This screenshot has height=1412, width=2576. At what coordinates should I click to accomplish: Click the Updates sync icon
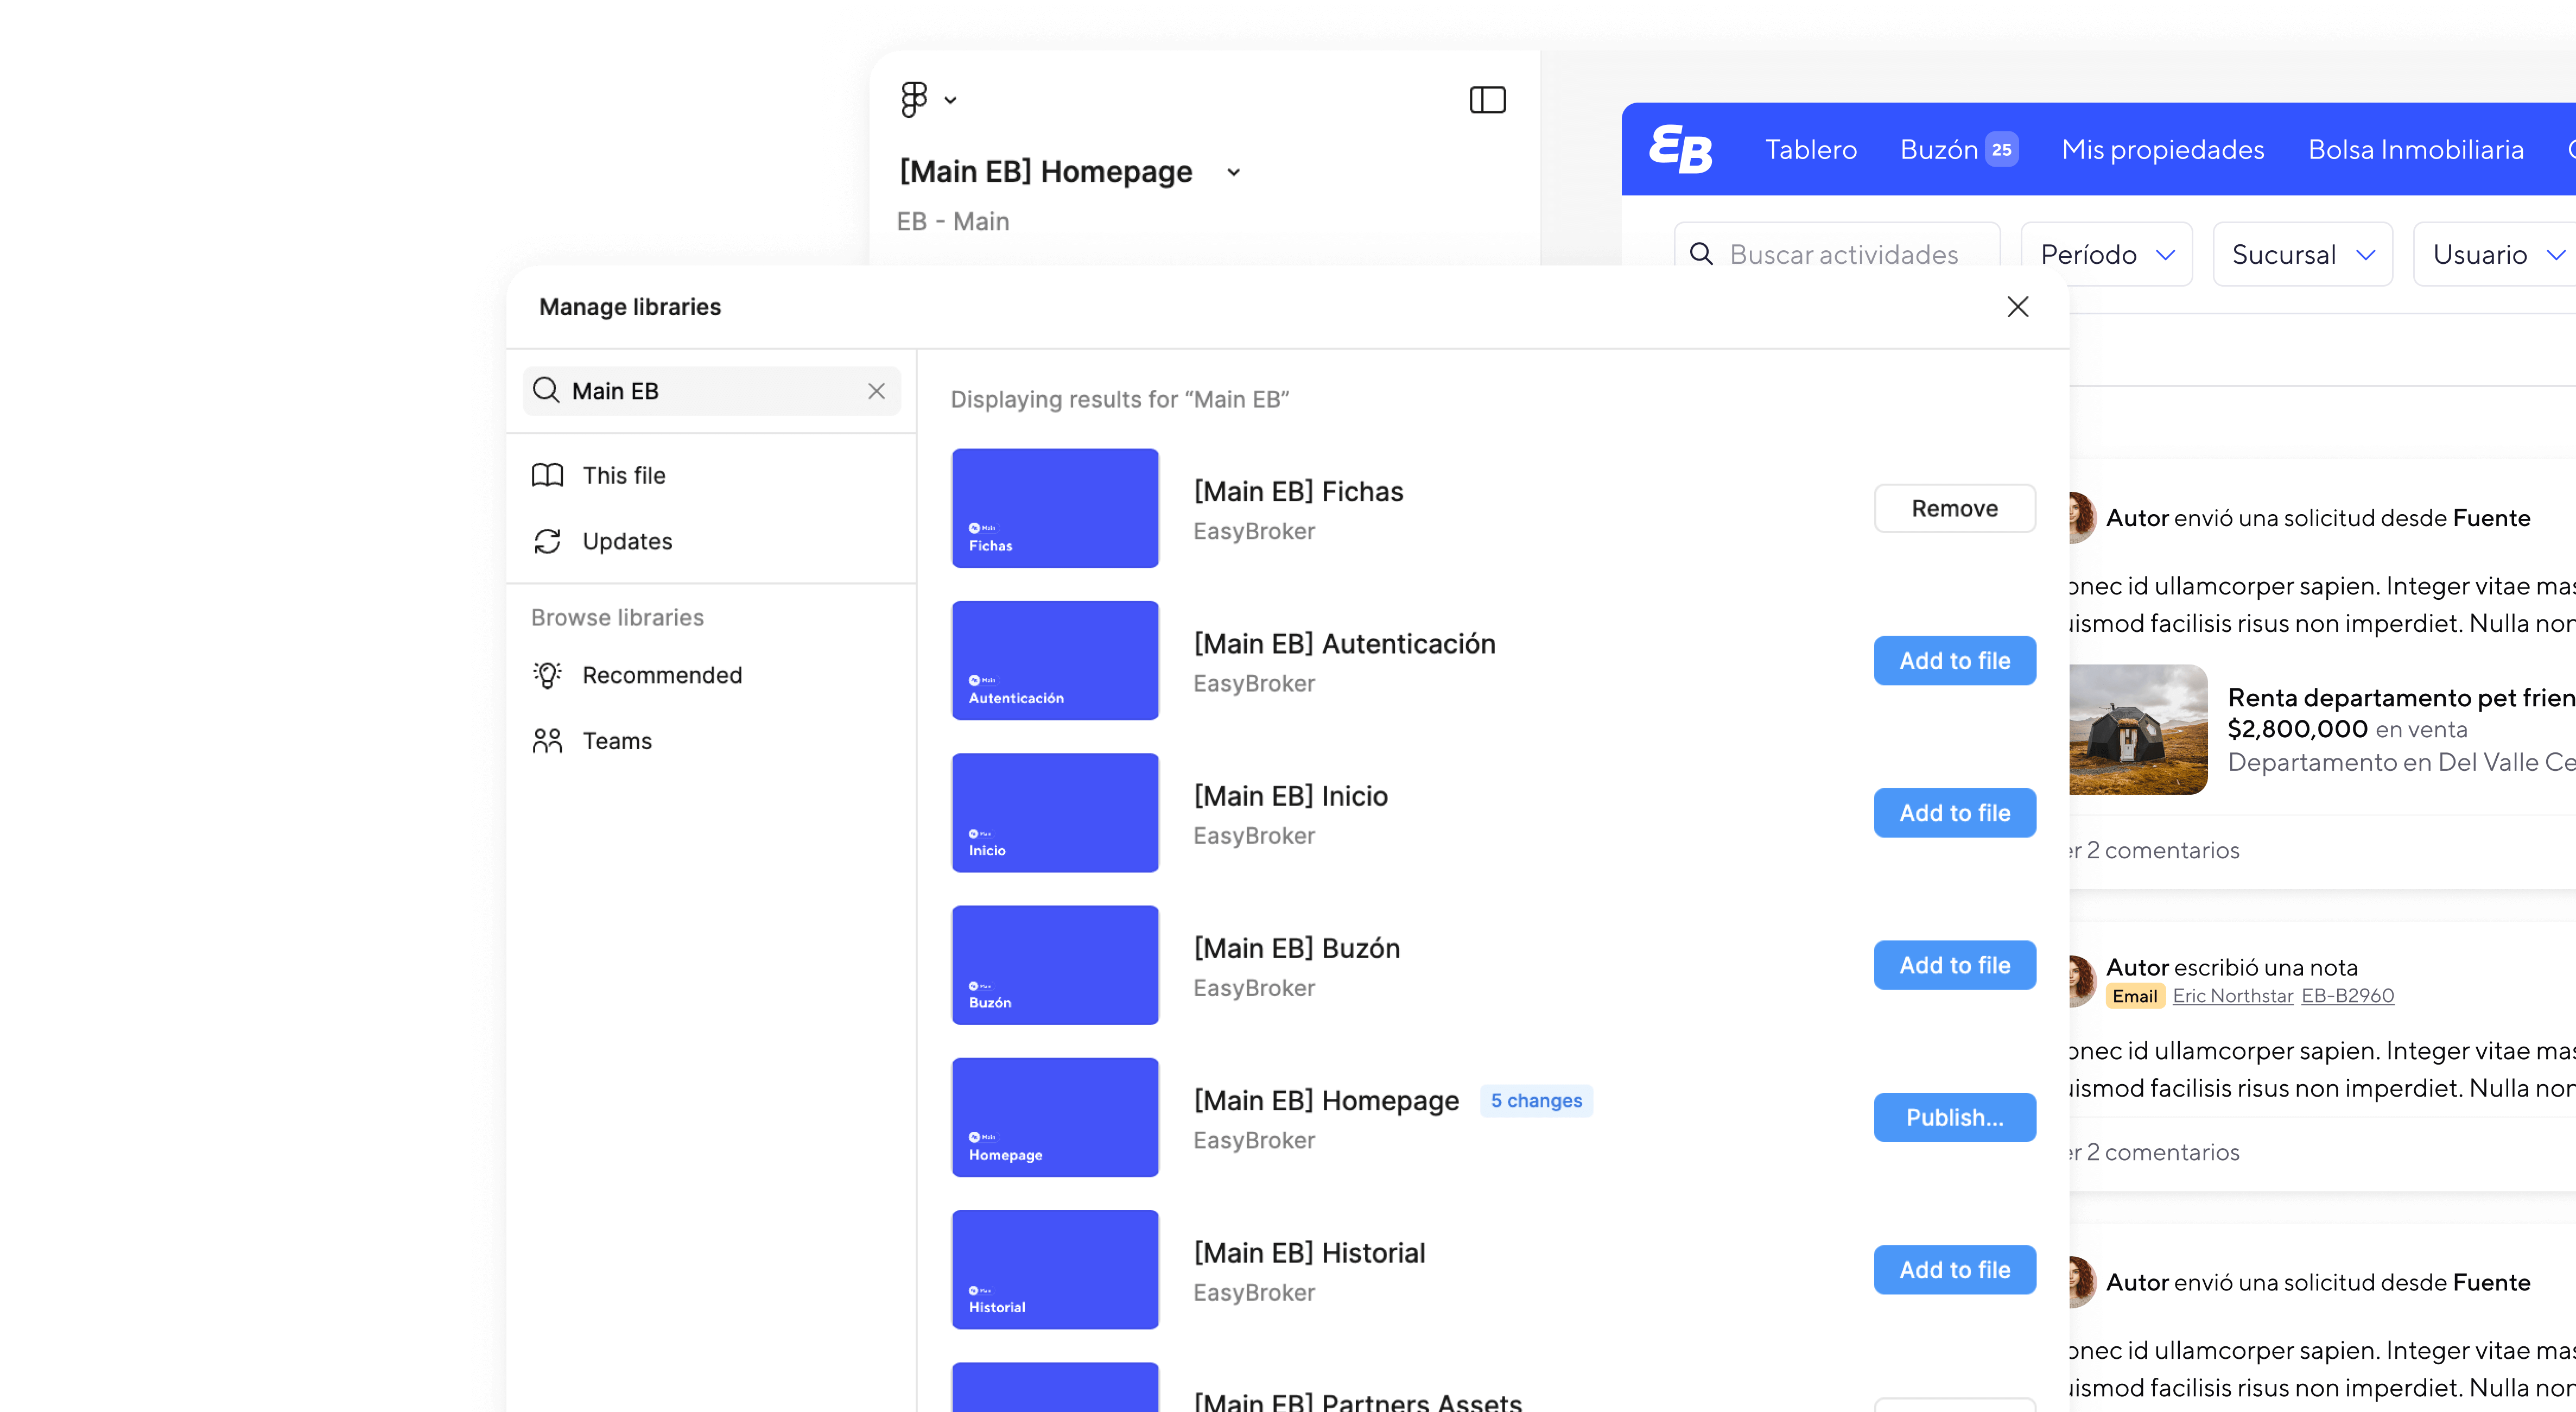(547, 541)
